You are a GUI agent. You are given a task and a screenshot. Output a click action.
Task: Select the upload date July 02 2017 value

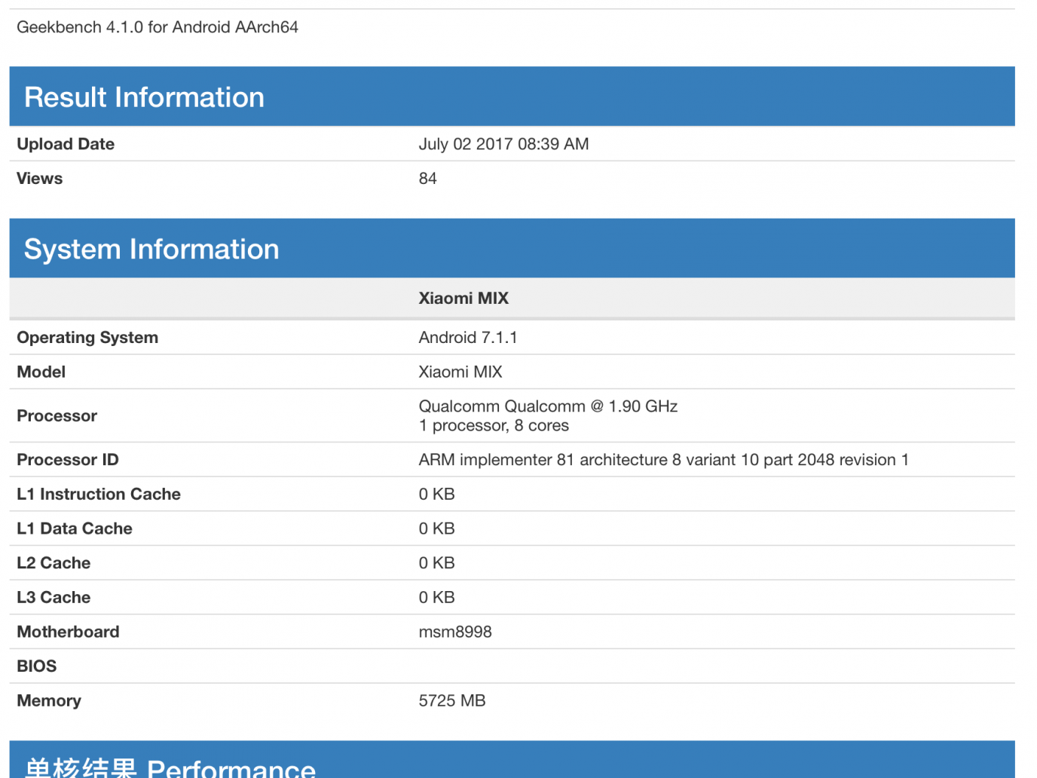pyautogui.click(x=503, y=144)
